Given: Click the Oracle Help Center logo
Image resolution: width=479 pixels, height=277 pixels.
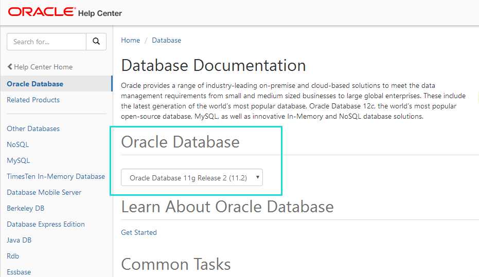Looking at the screenshot, I should pos(65,12).
